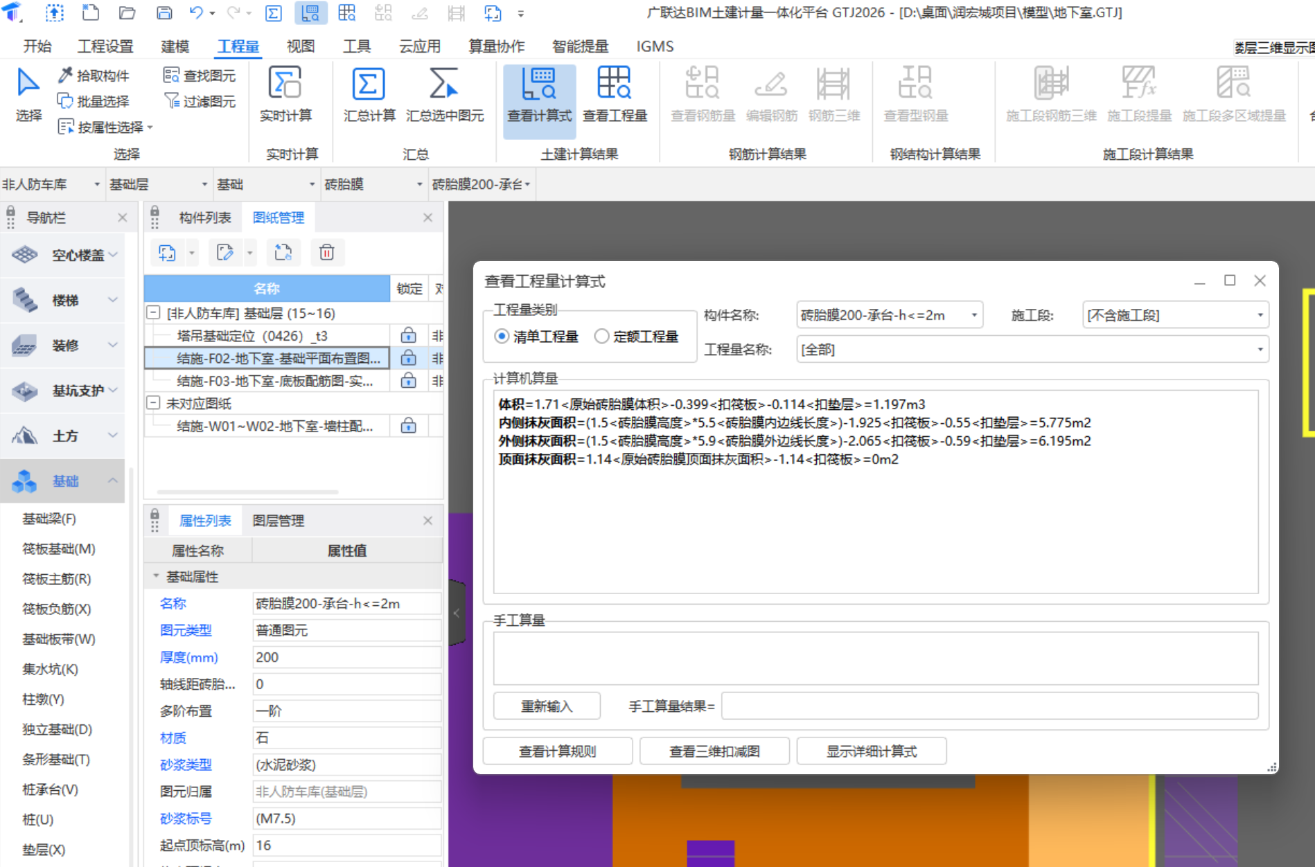
Task: Open the 砖胎膜 component type dropdown
Action: point(373,184)
